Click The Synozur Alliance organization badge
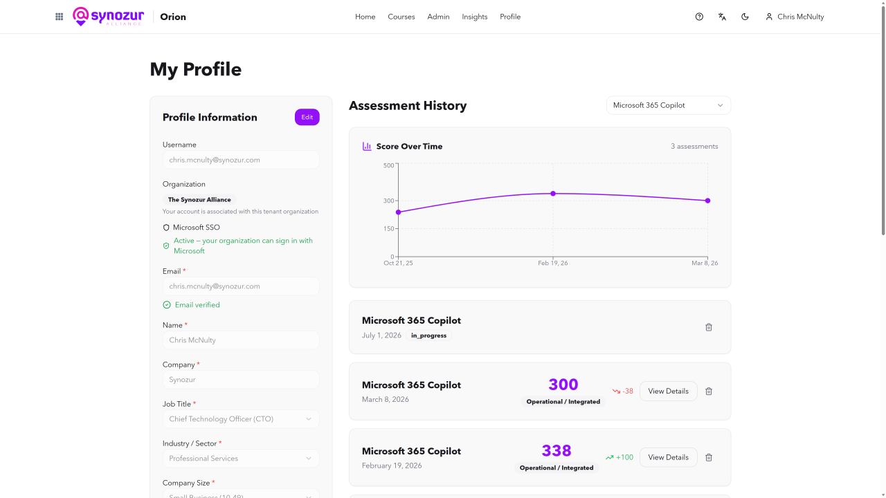 tap(199, 200)
